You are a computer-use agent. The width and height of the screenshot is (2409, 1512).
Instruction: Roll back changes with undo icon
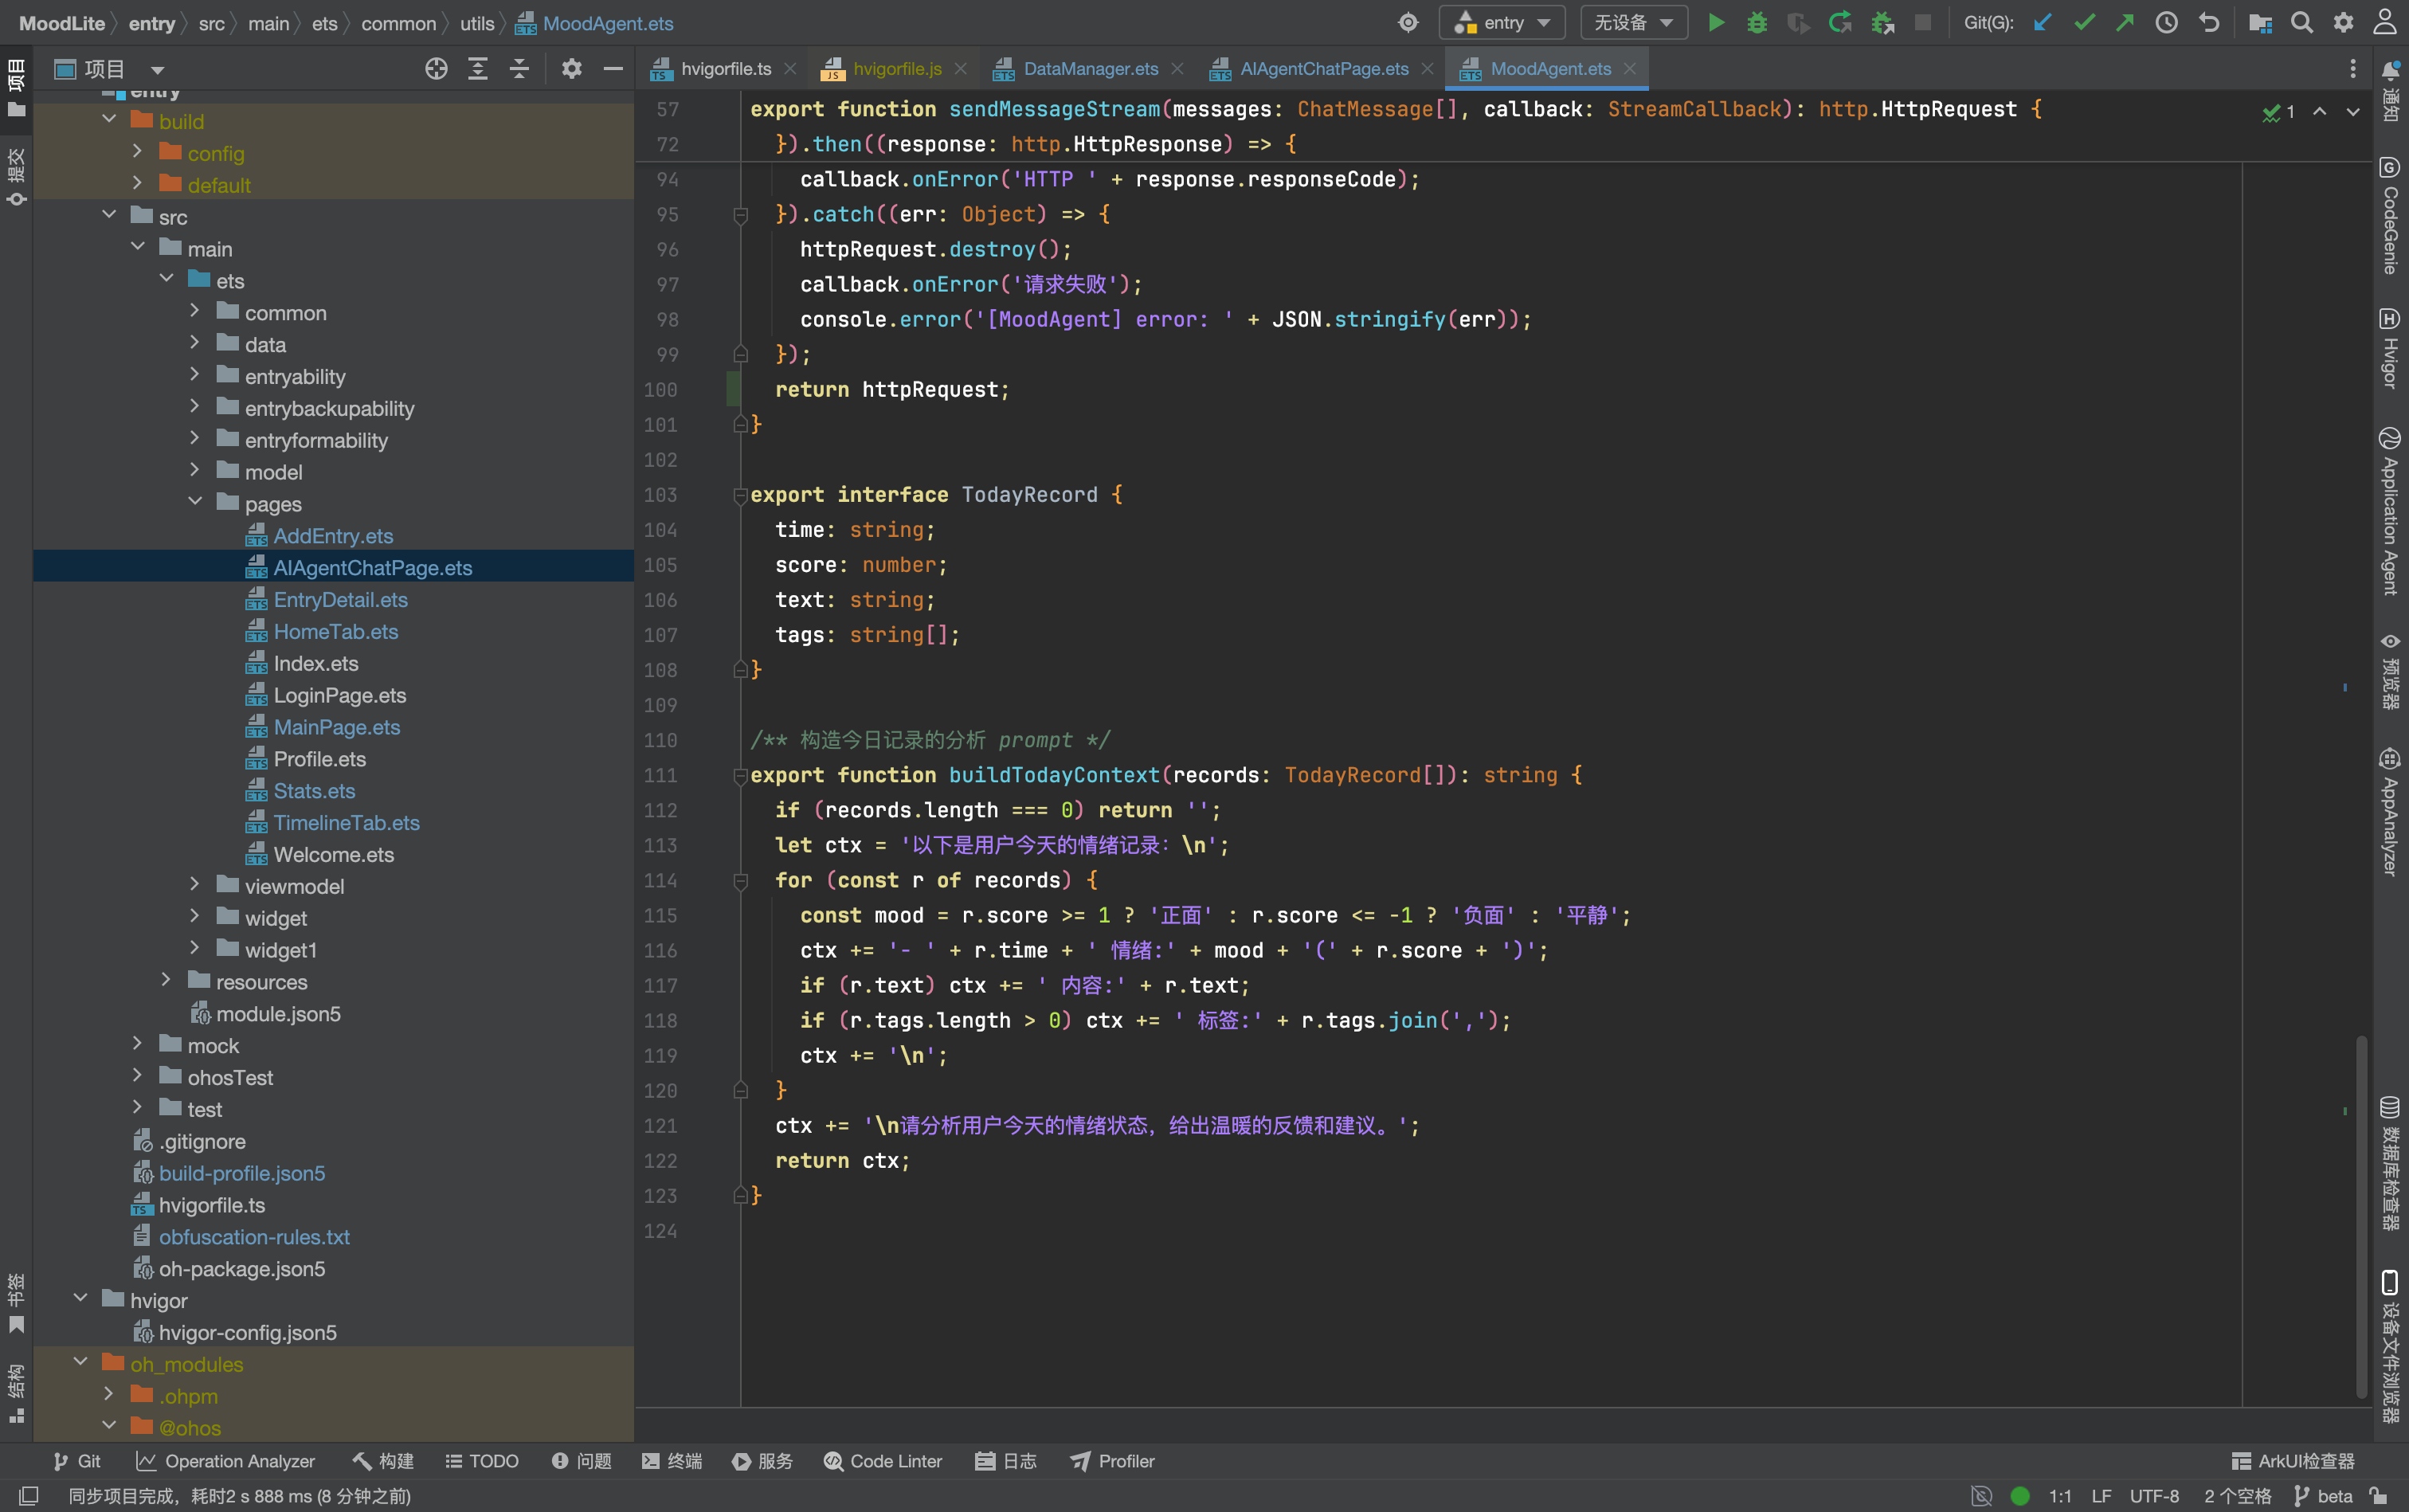tap(2209, 23)
